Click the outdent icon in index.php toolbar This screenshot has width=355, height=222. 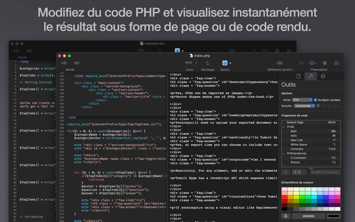64,63
